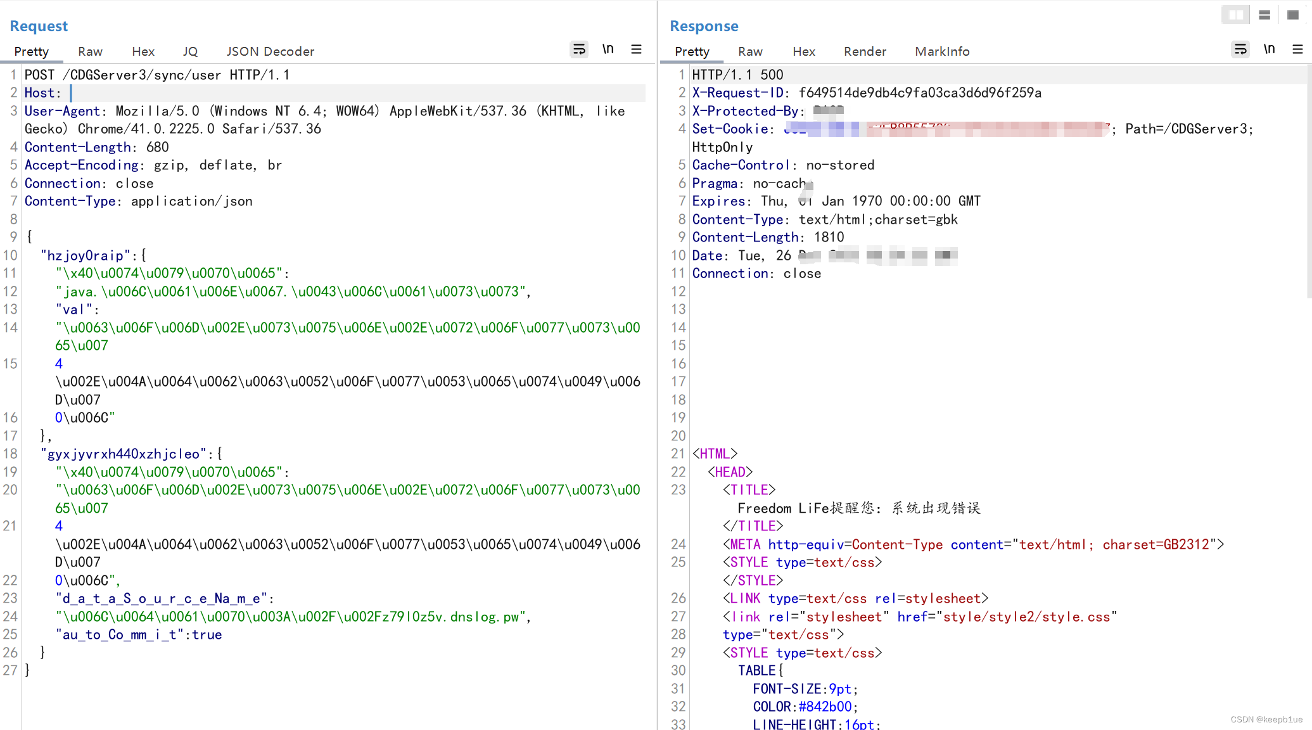Click the "d_a_t_a_S_o_u_r_c_e_Na_m_e" key

coord(162,599)
